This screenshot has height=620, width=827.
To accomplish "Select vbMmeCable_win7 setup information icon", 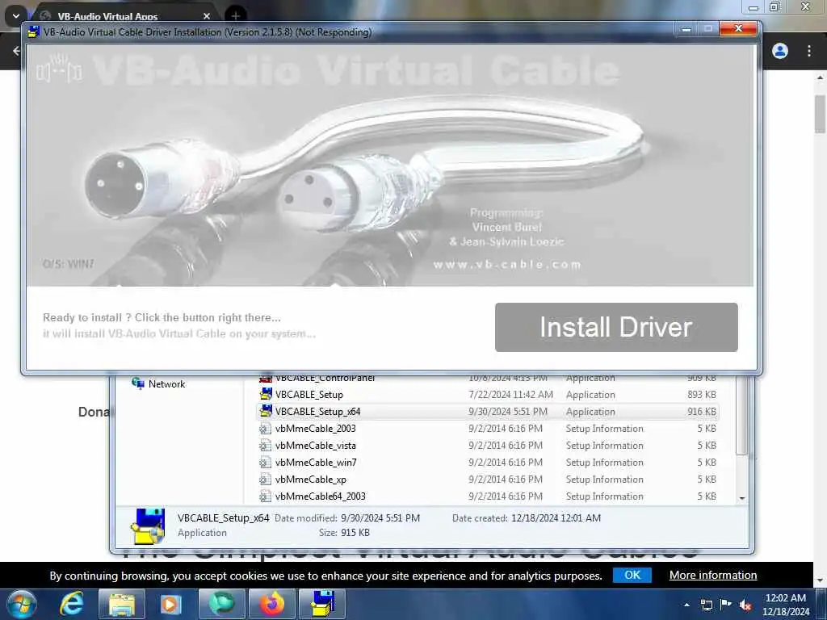I will pos(265,463).
